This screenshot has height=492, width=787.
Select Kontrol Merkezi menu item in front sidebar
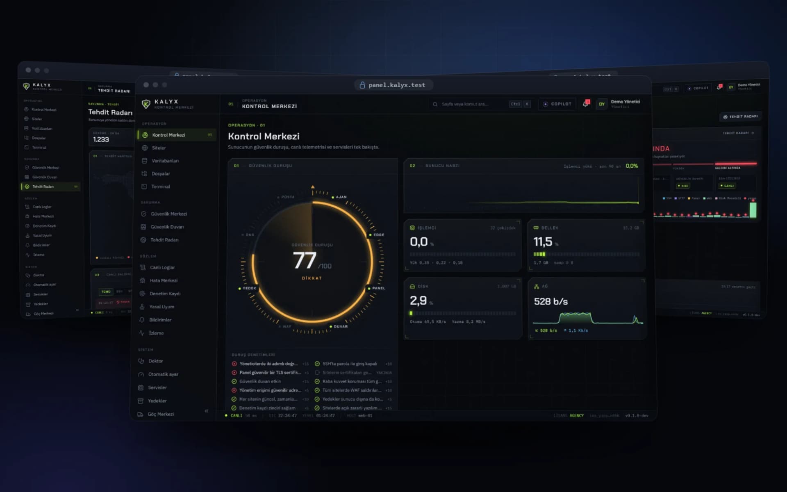(177, 135)
